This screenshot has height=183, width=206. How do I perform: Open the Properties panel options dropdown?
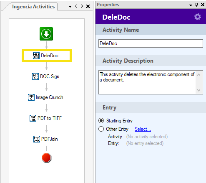tap(191, 5)
